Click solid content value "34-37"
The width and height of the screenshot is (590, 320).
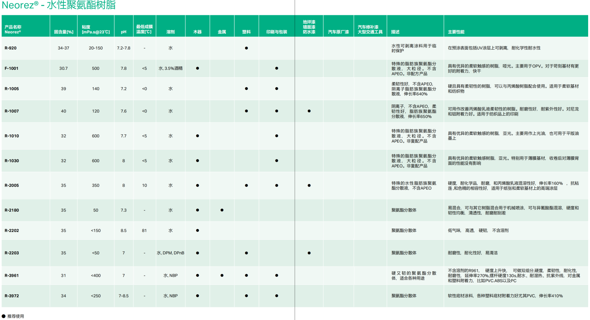click(64, 48)
